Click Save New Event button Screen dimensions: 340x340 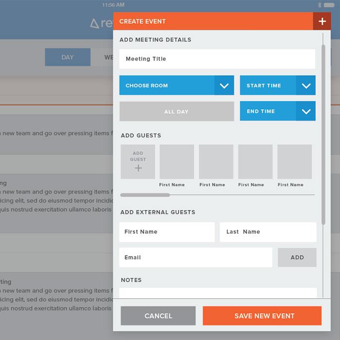262,316
